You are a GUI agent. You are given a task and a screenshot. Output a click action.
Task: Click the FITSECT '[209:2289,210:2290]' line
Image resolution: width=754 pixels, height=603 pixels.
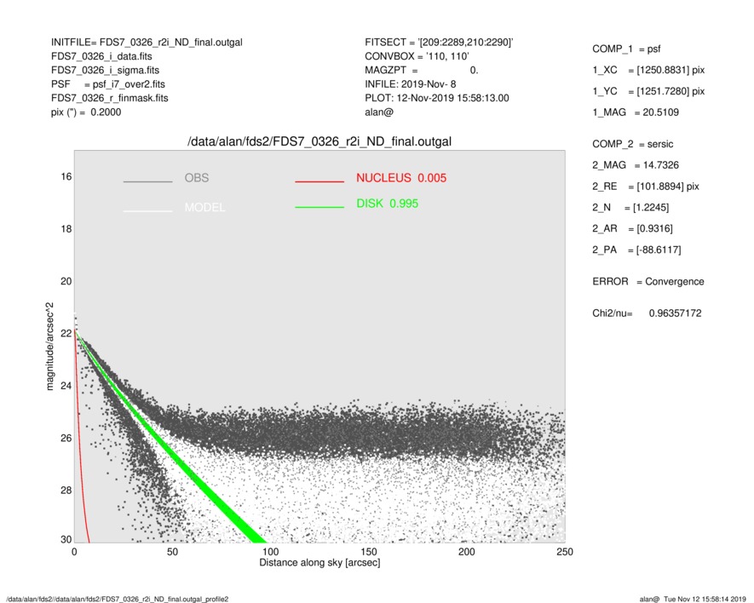click(x=439, y=43)
